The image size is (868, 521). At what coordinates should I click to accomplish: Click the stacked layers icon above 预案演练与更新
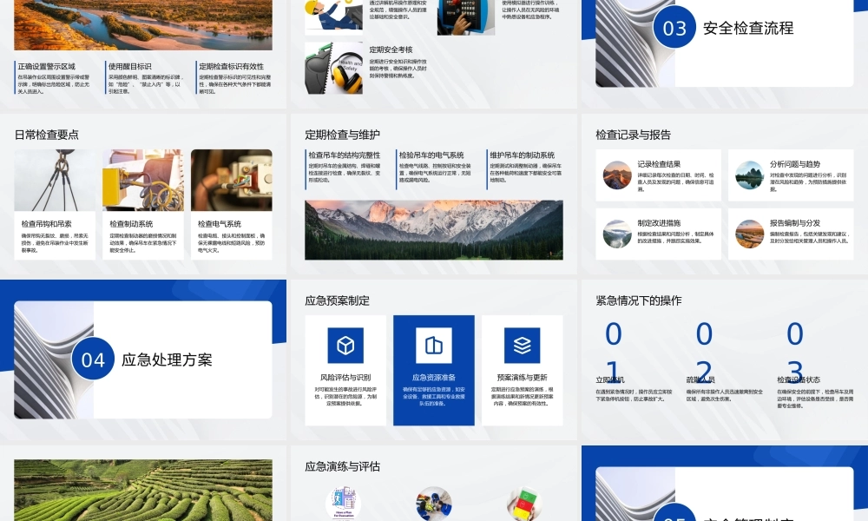pyautogui.click(x=522, y=346)
